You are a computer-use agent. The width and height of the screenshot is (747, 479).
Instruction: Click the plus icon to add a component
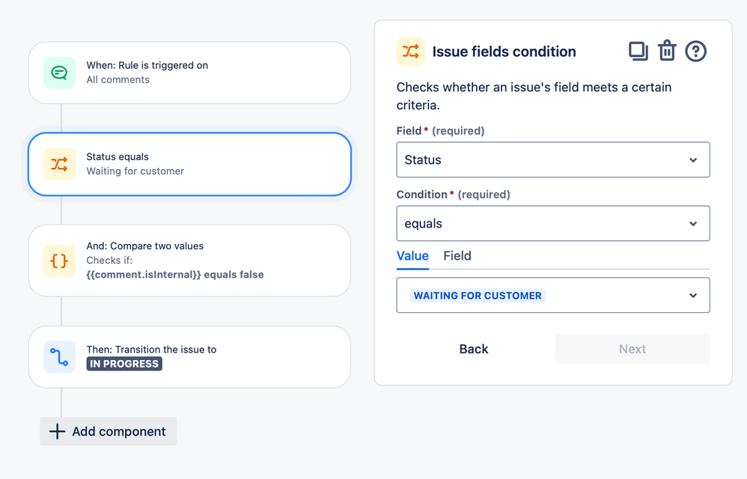(57, 432)
